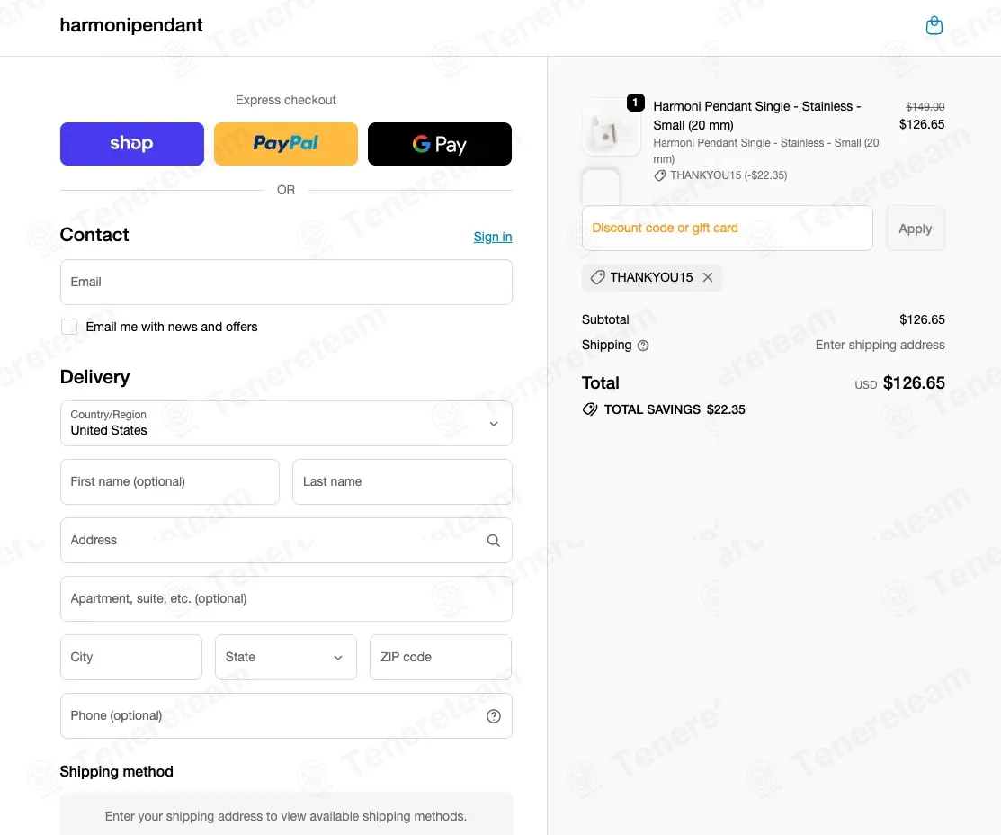Expand the State dropdown
The height and width of the screenshot is (835, 1001).
coord(286,657)
